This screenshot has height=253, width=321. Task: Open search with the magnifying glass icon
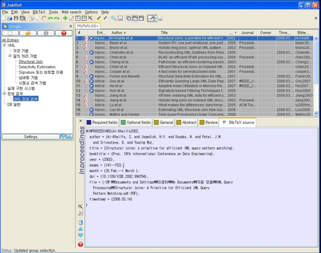pyautogui.click(x=114, y=18)
